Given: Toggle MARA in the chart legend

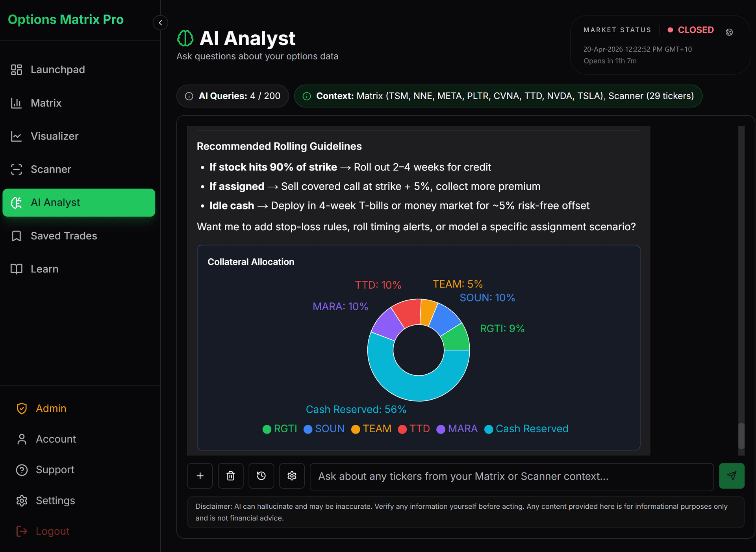Looking at the screenshot, I should [x=457, y=429].
